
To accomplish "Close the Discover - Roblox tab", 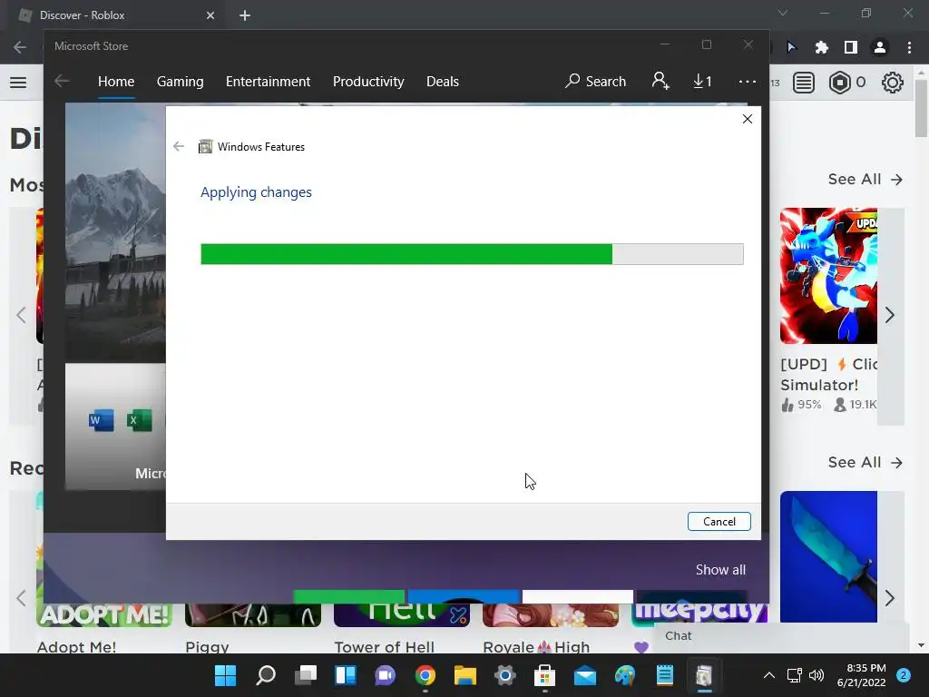I will pyautogui.click(x=210, y=15).
